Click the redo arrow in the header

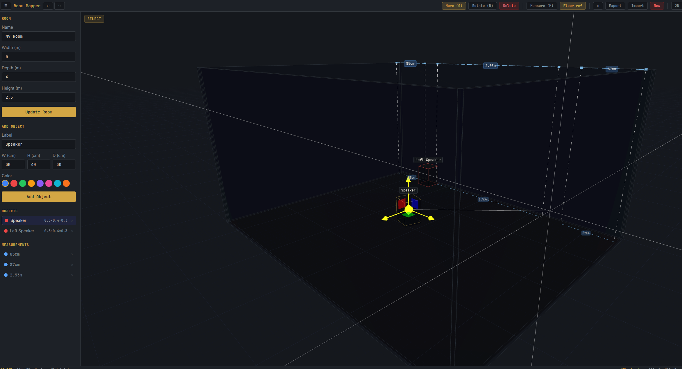pos(59,6)
